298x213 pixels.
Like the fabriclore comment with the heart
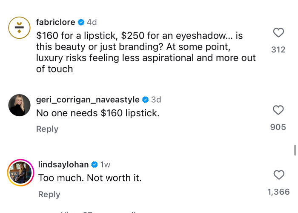click(x=278, y=33)
